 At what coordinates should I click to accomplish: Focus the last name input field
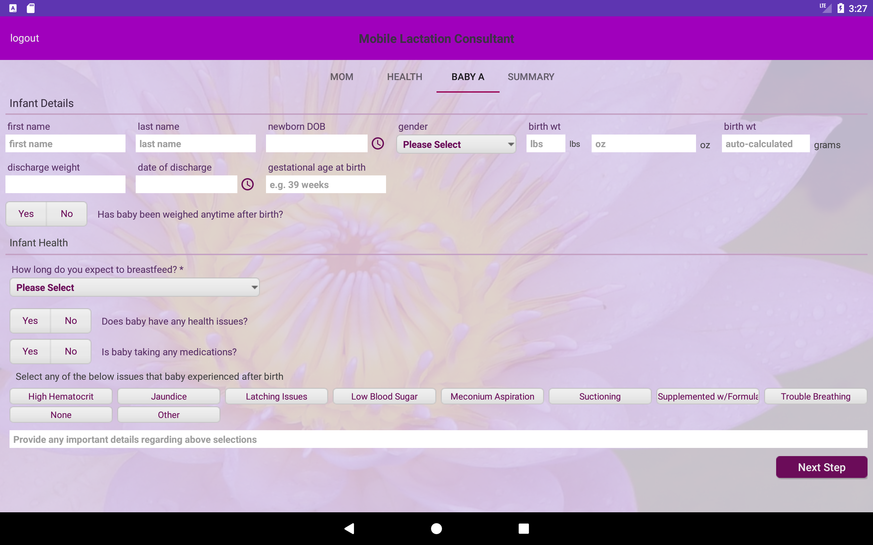pos(195,143)
